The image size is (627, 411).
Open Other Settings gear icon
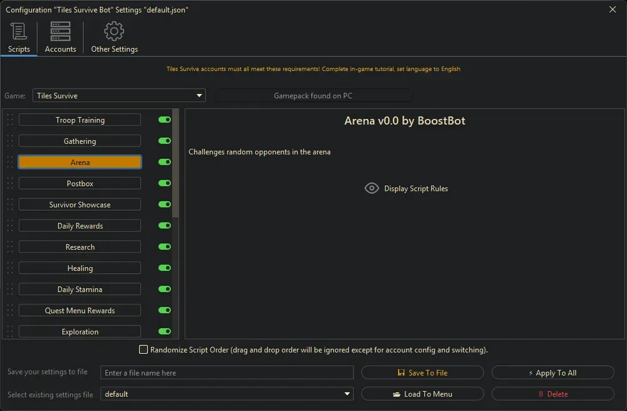tap(114, 31)
